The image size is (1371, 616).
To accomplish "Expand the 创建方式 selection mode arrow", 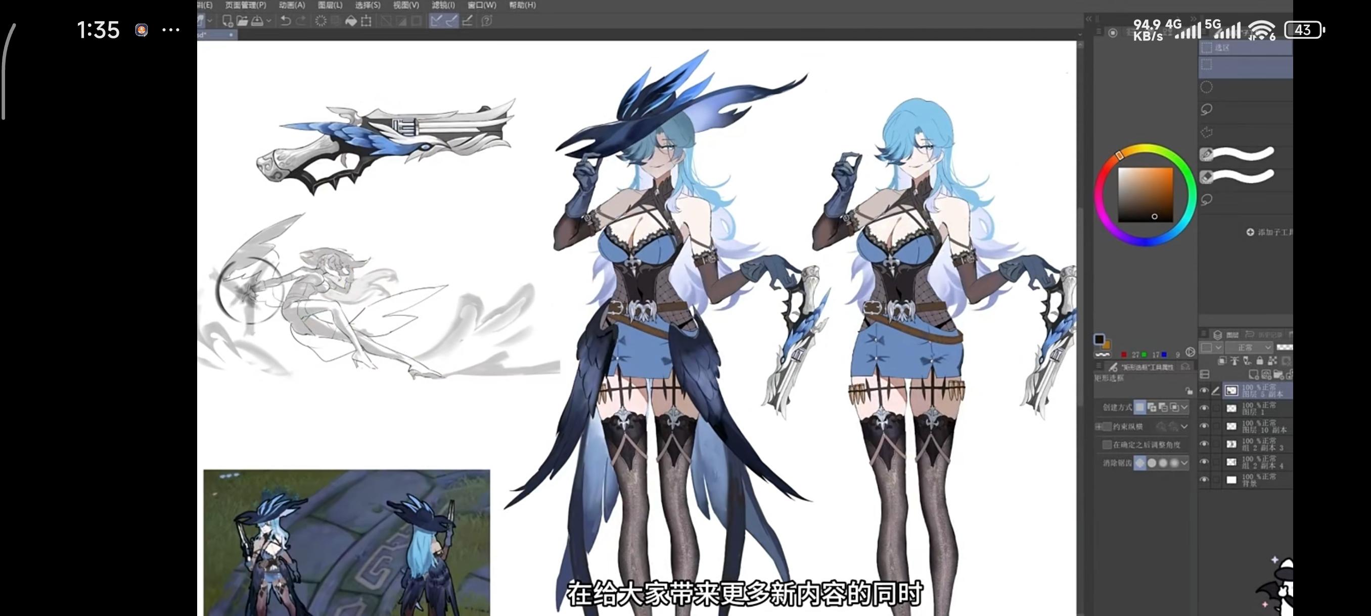I will pos(1184,407).
